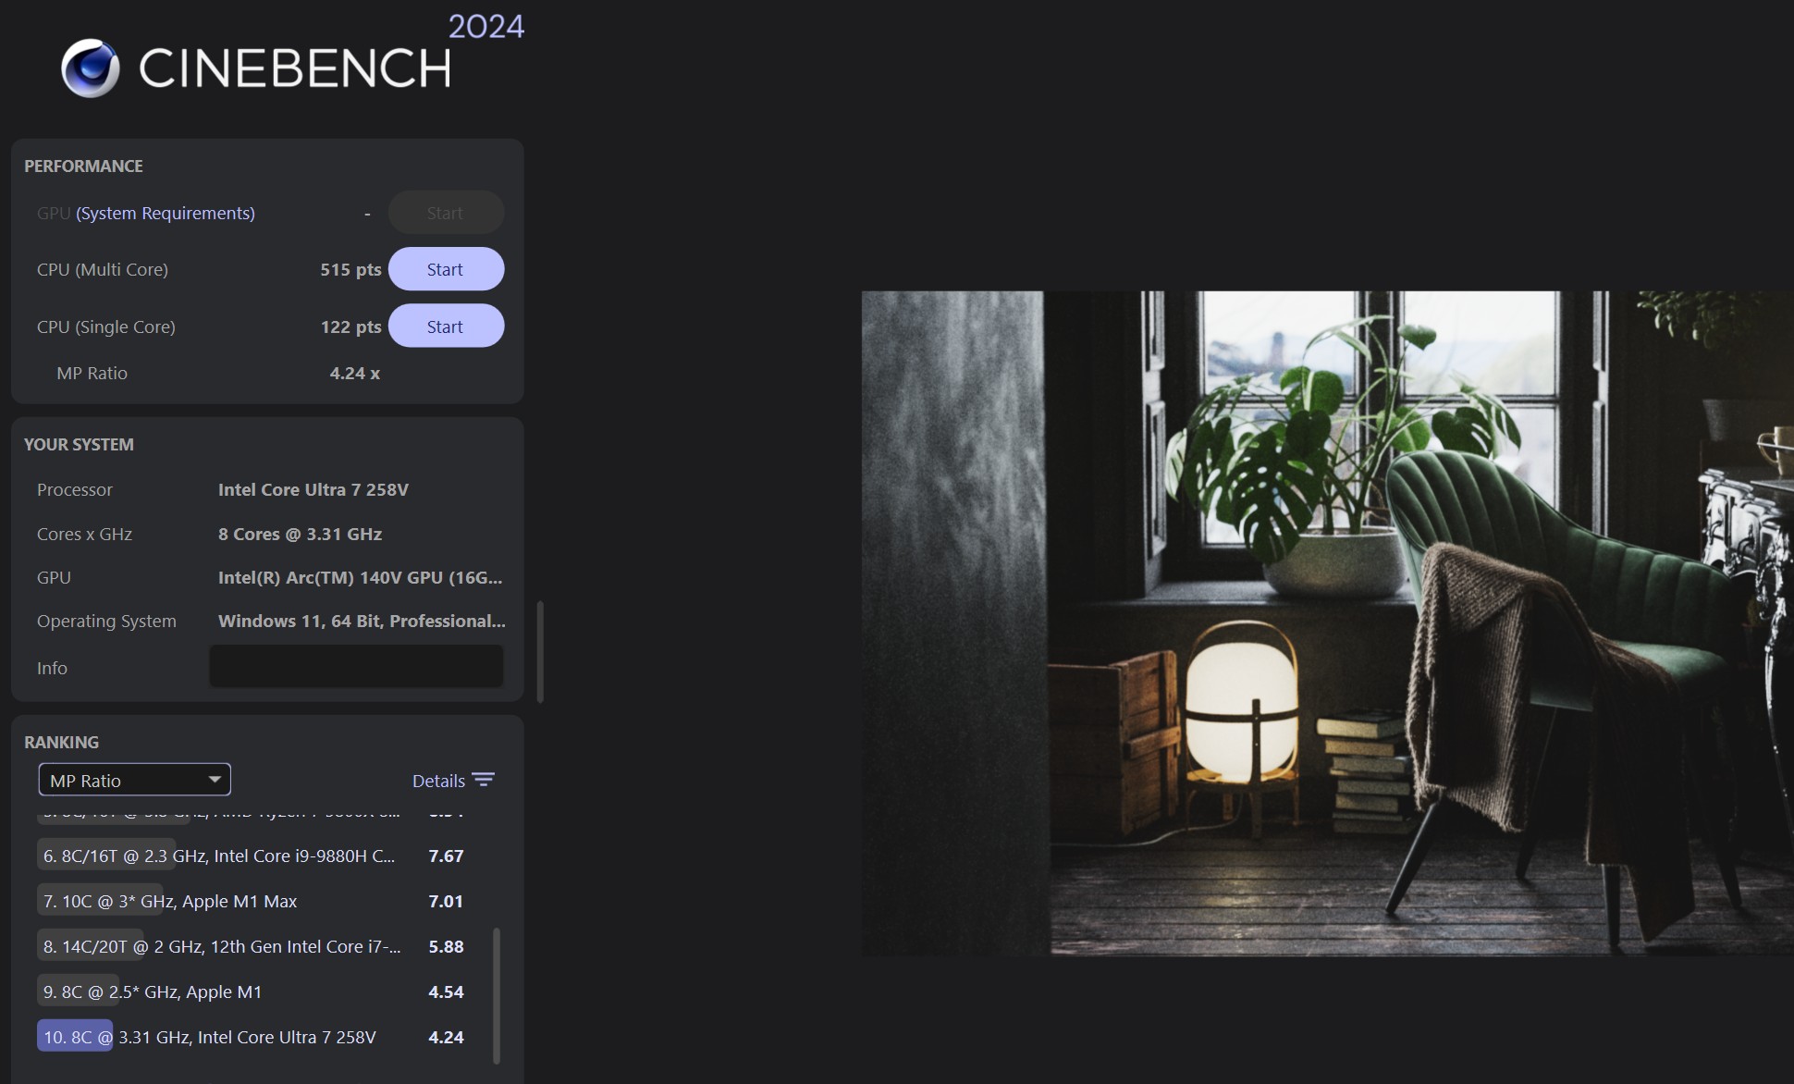Click the YOUR SYSTEM section heading

79,444
